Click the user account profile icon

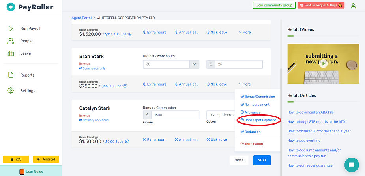[353, 5]
